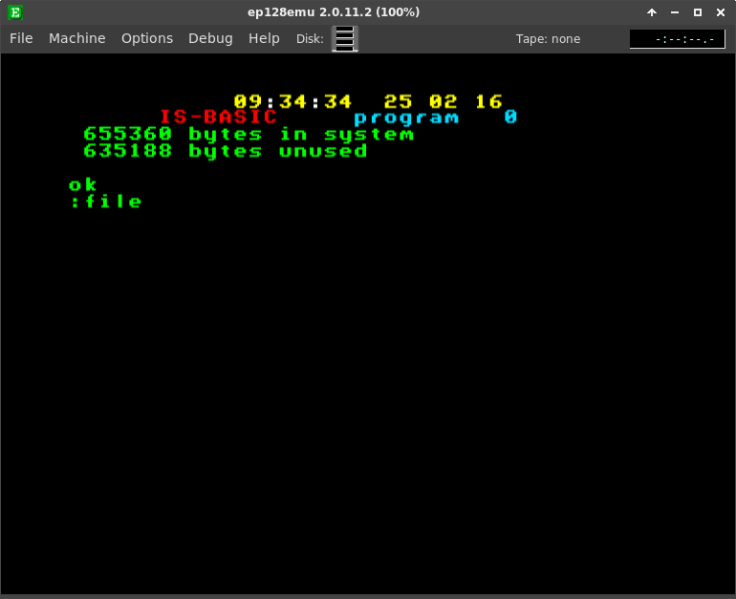Click the tape position counter display

677,39
